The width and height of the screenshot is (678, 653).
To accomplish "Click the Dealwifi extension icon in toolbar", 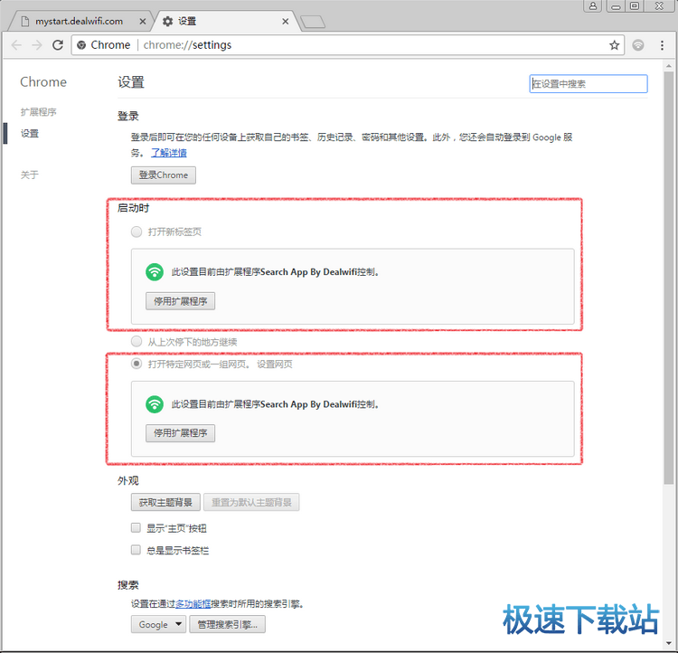I will [638, 45].
